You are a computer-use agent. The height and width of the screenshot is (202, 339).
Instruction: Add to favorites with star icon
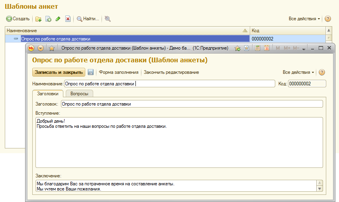(51, 48)
